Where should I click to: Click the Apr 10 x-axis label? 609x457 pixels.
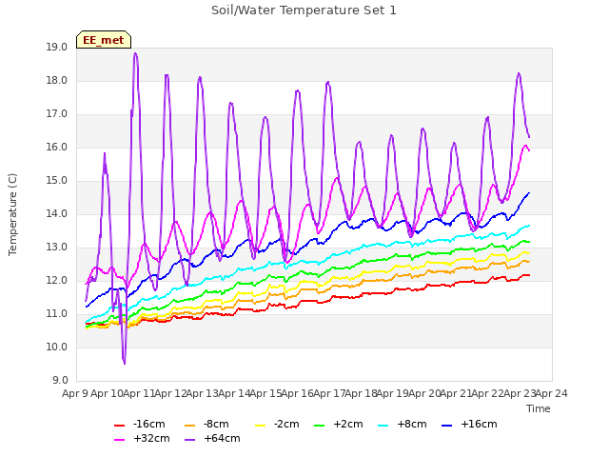(x=107, y=394)
